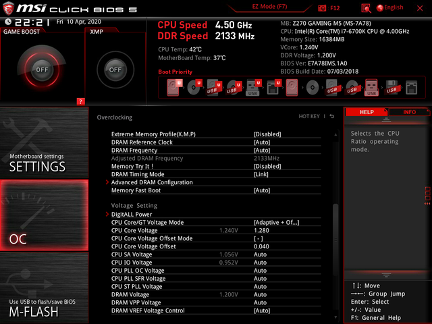Select legacy USB key boot icon
Image resolution: width=432 pixels, height=324 pixels.
(x=371, y=87)
